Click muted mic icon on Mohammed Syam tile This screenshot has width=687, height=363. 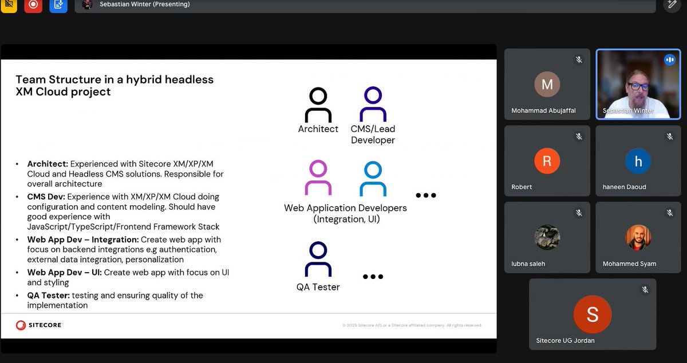(670, 213)
